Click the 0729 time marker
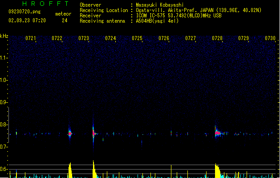The image size is (280, 178). [243, 38]
